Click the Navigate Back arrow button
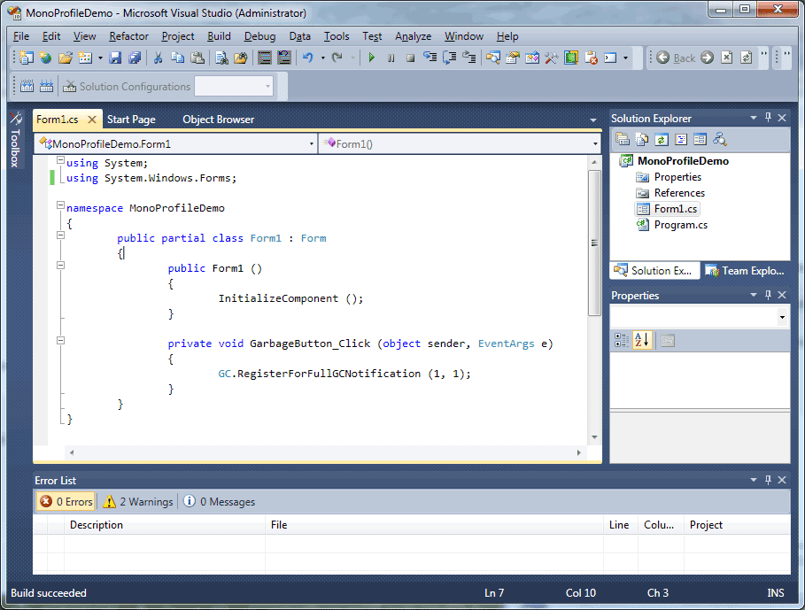This screenshot has height=610, width=805. click(x=662, y=58)
